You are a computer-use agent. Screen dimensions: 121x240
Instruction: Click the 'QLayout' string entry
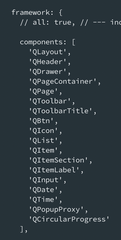pos(48,52)
